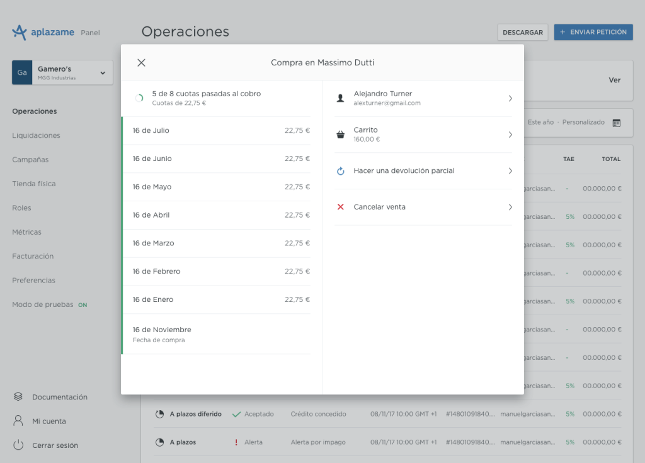645x463 pixels.
Task: Click the customer person icon
Action: tap(341, 98)
